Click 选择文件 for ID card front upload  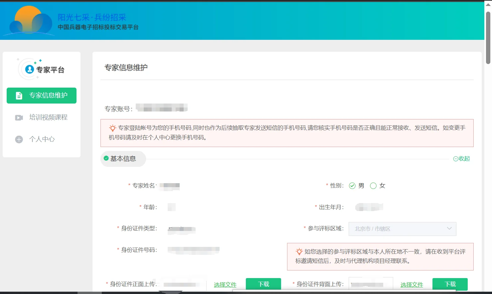tap(225, 284)
